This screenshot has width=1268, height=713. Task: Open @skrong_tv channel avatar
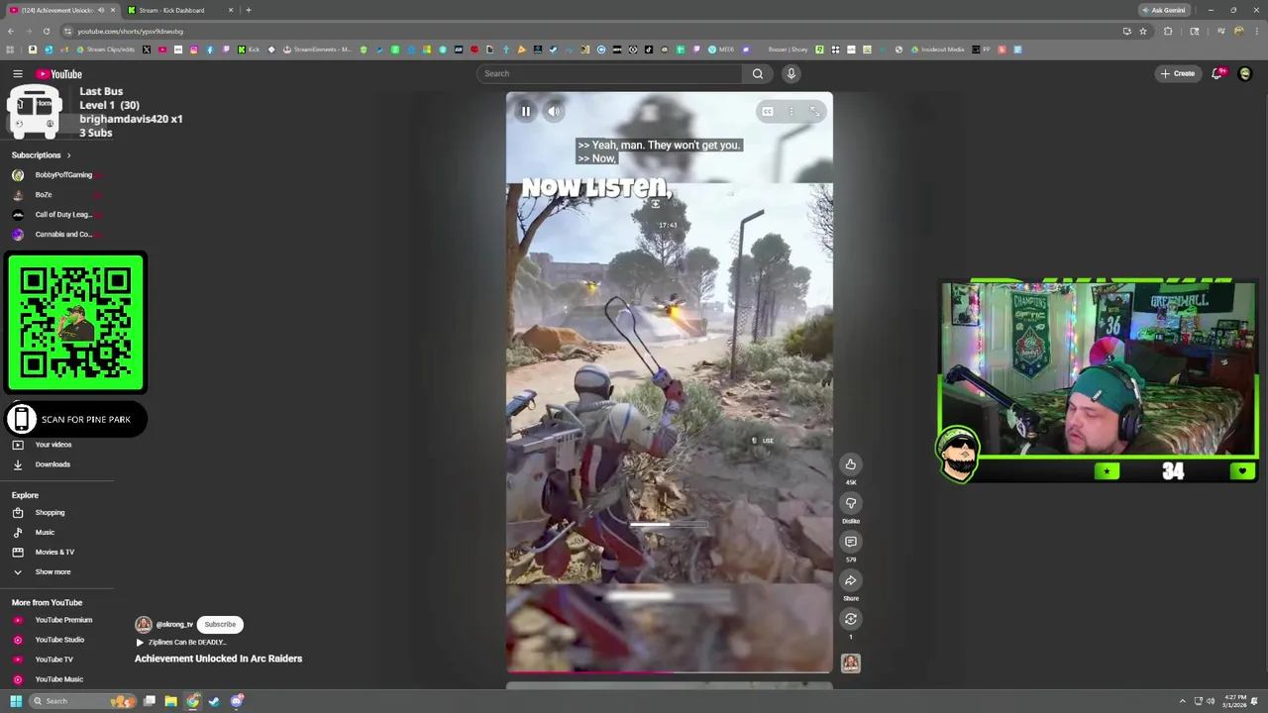point(144,625)
